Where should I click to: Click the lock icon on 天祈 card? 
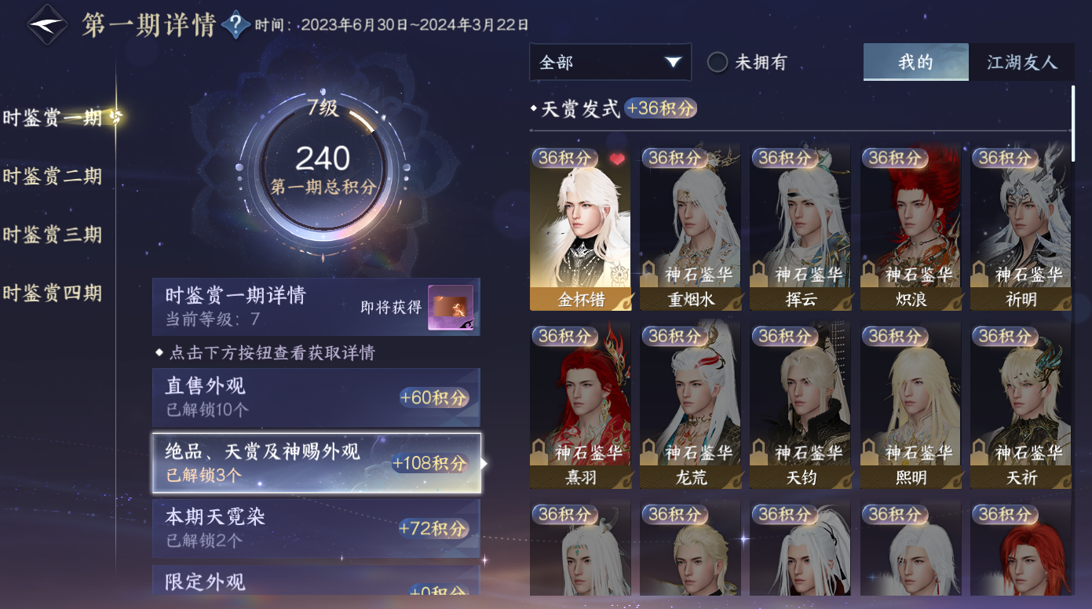coord(980,452)
